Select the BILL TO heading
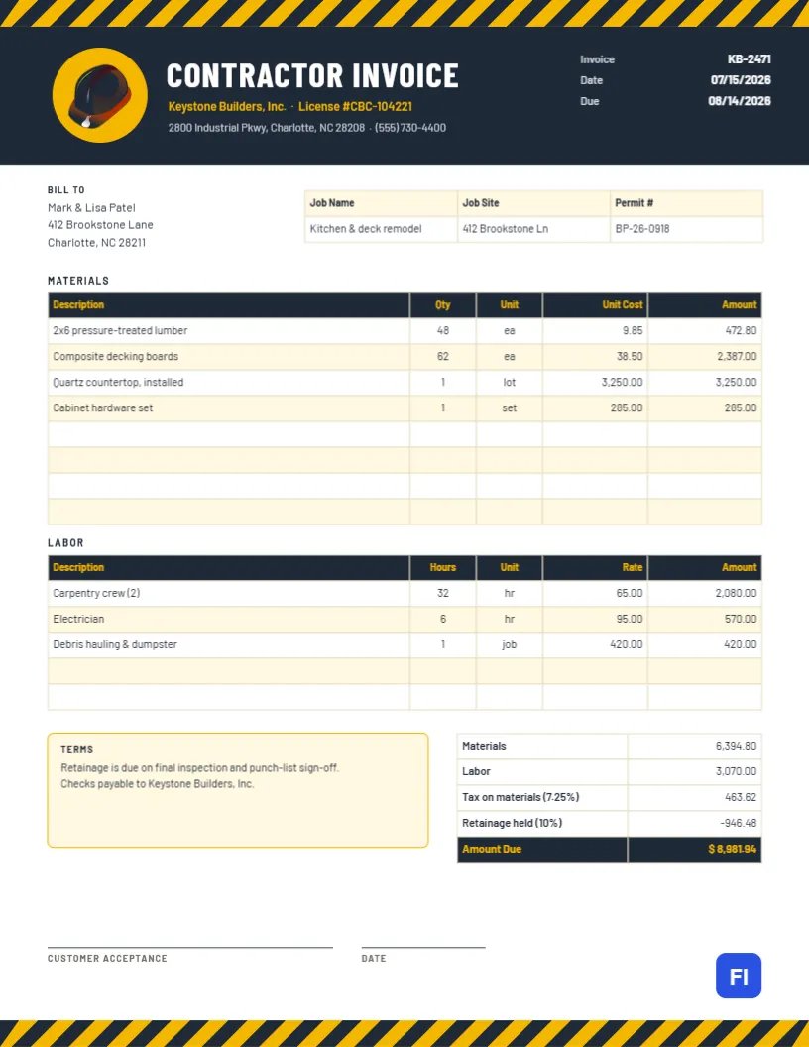This screenshot has height=1047, width=809. pyautogui.click(x=66, y=190)
